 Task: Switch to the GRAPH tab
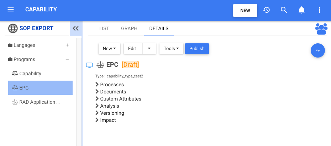pos(129,28)
